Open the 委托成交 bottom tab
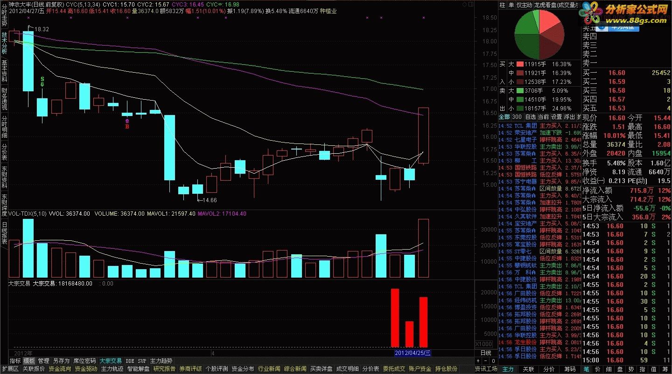Image resolution: width=672 pixels, height=374 pixels. pos(394,369)
